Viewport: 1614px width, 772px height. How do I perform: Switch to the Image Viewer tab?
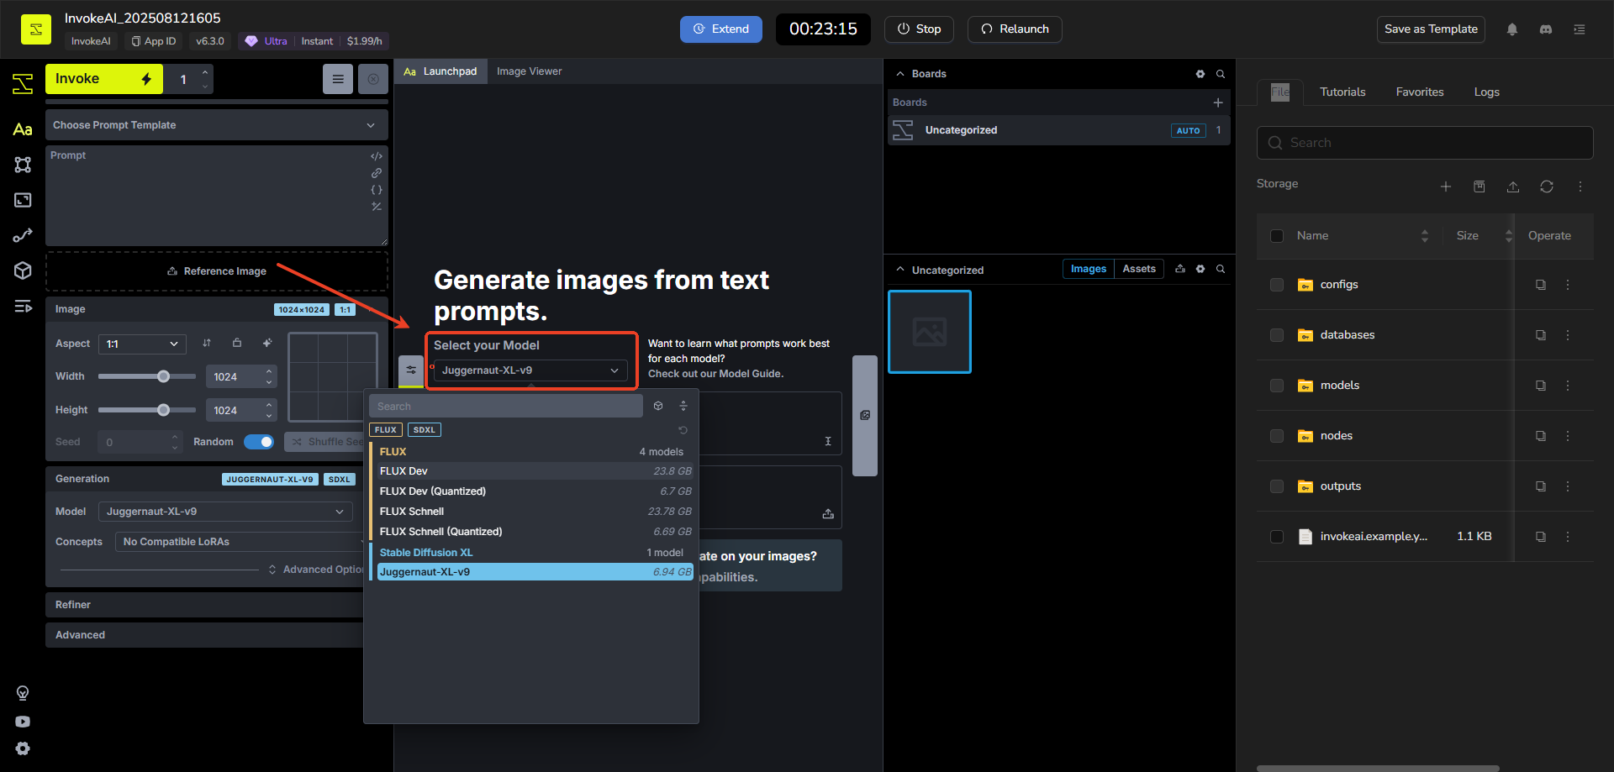click(x=529, y=71)
